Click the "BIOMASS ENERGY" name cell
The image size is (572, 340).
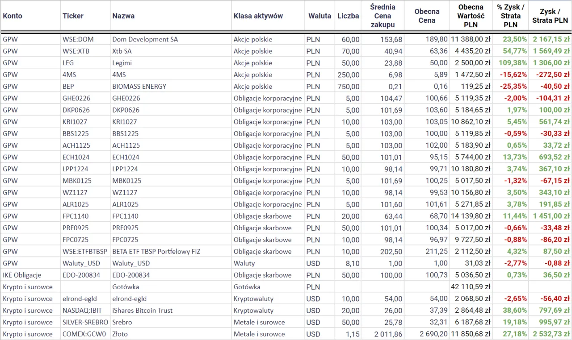point(139,87)
